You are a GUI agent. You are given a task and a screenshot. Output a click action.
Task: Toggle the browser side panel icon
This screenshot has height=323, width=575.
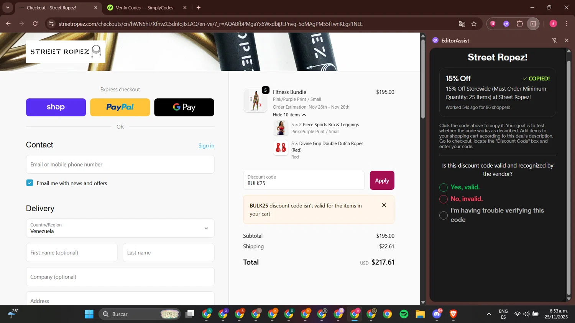[533, 24]
